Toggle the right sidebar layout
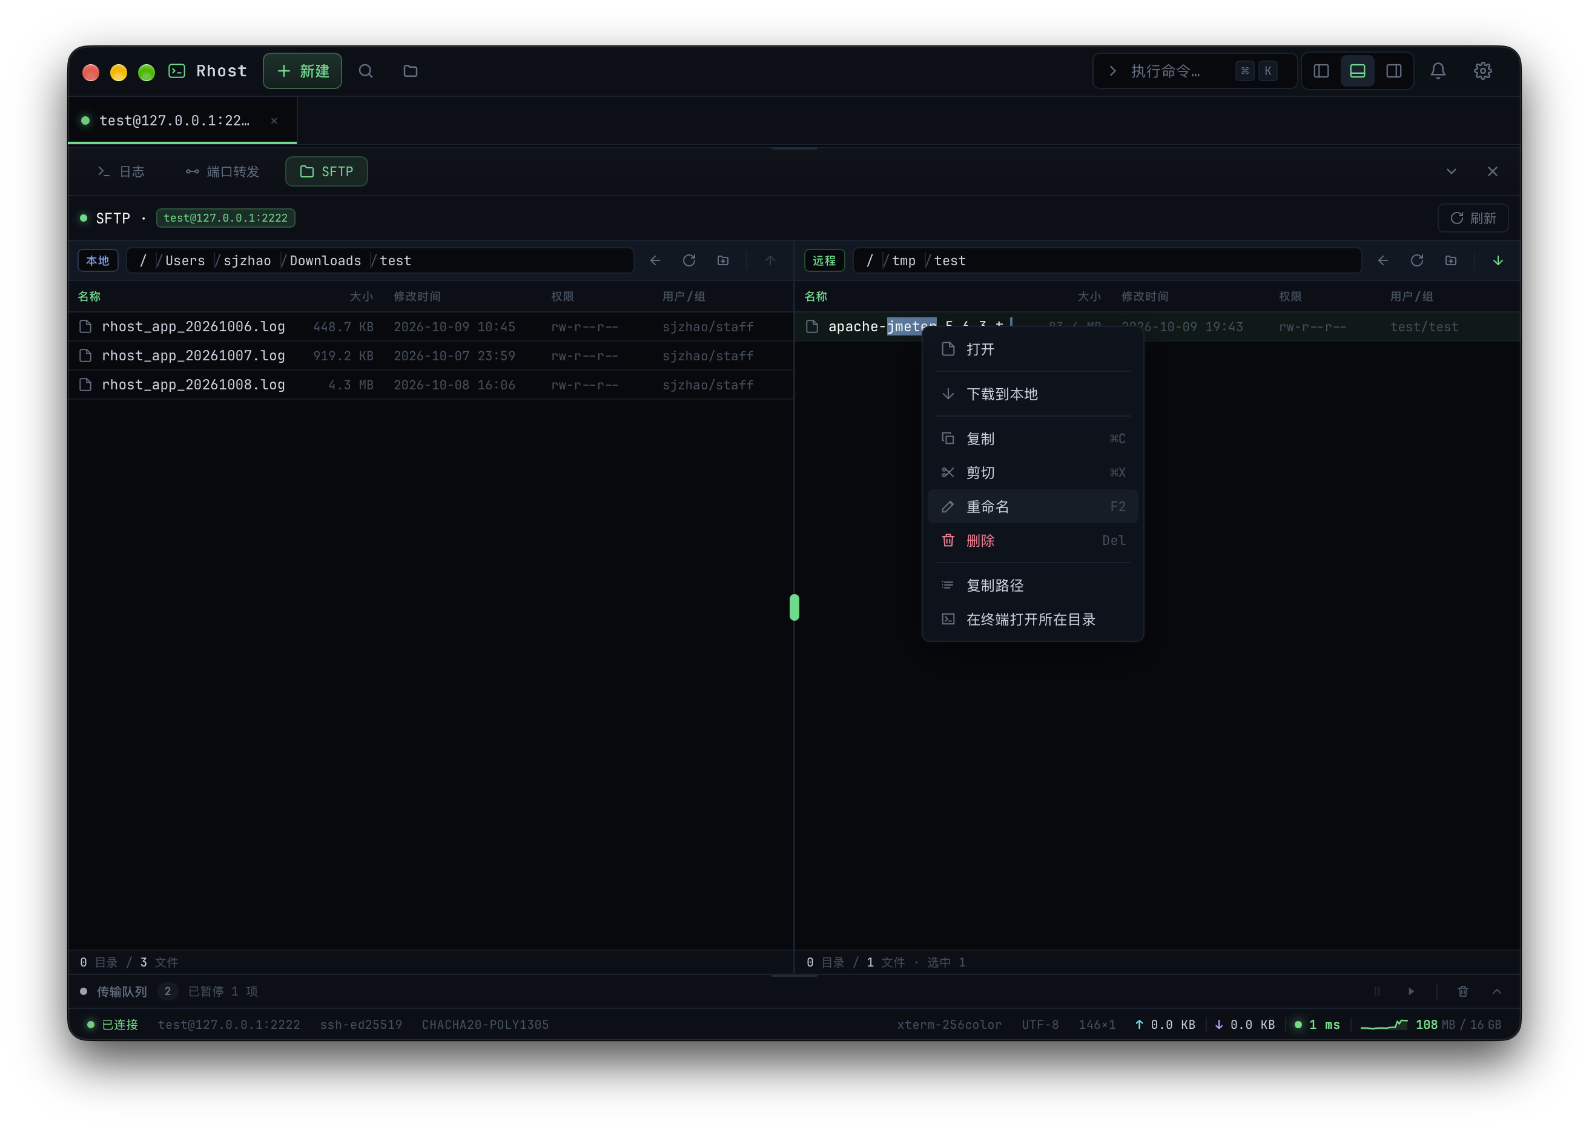The image size is (1589, 1130). pos(1393,71)
